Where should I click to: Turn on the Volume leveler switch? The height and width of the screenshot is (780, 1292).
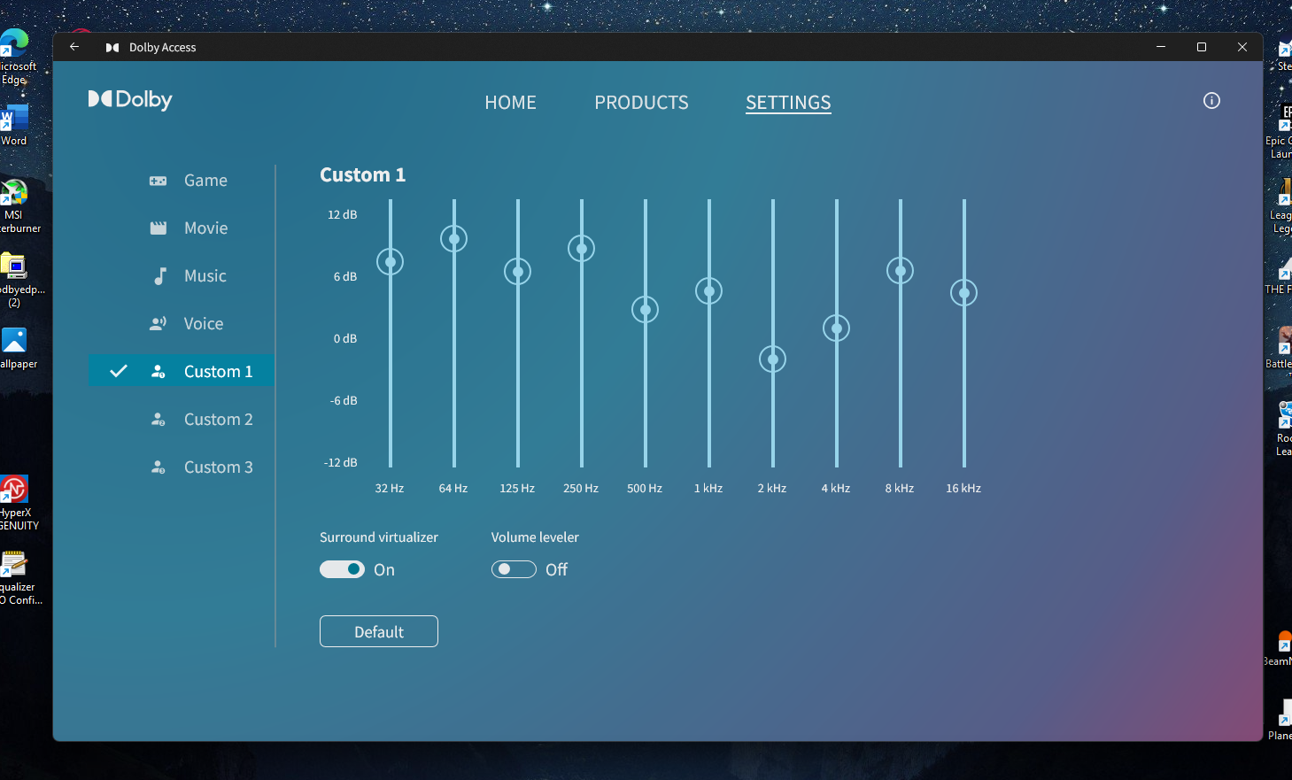pos(514,569)
